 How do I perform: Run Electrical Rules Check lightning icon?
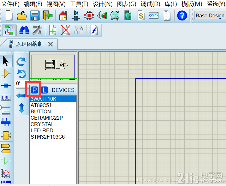click(94, 30)
